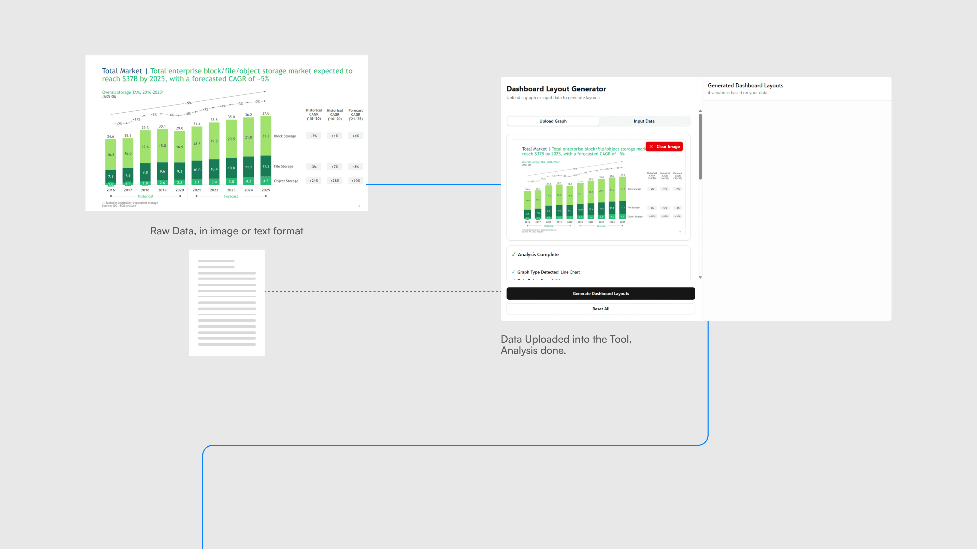
Task: Click the Graph Type Detected checkmark icon
Action: [513, 272]
